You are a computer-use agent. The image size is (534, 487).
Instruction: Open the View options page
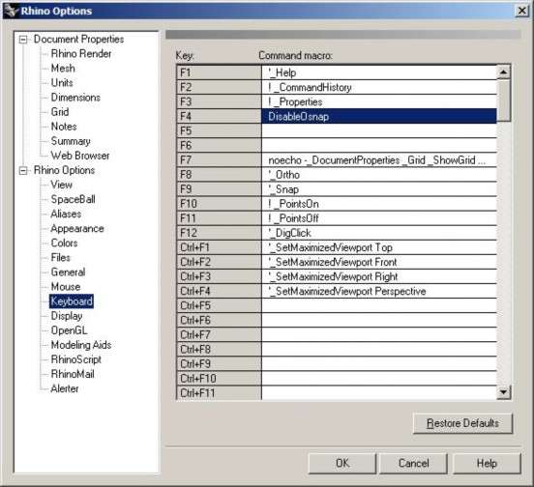61,185
